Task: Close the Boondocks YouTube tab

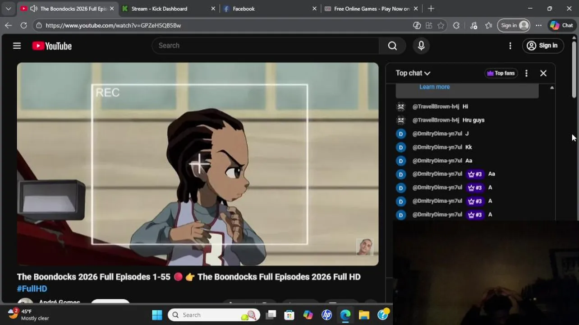Action: pos(112,9)
